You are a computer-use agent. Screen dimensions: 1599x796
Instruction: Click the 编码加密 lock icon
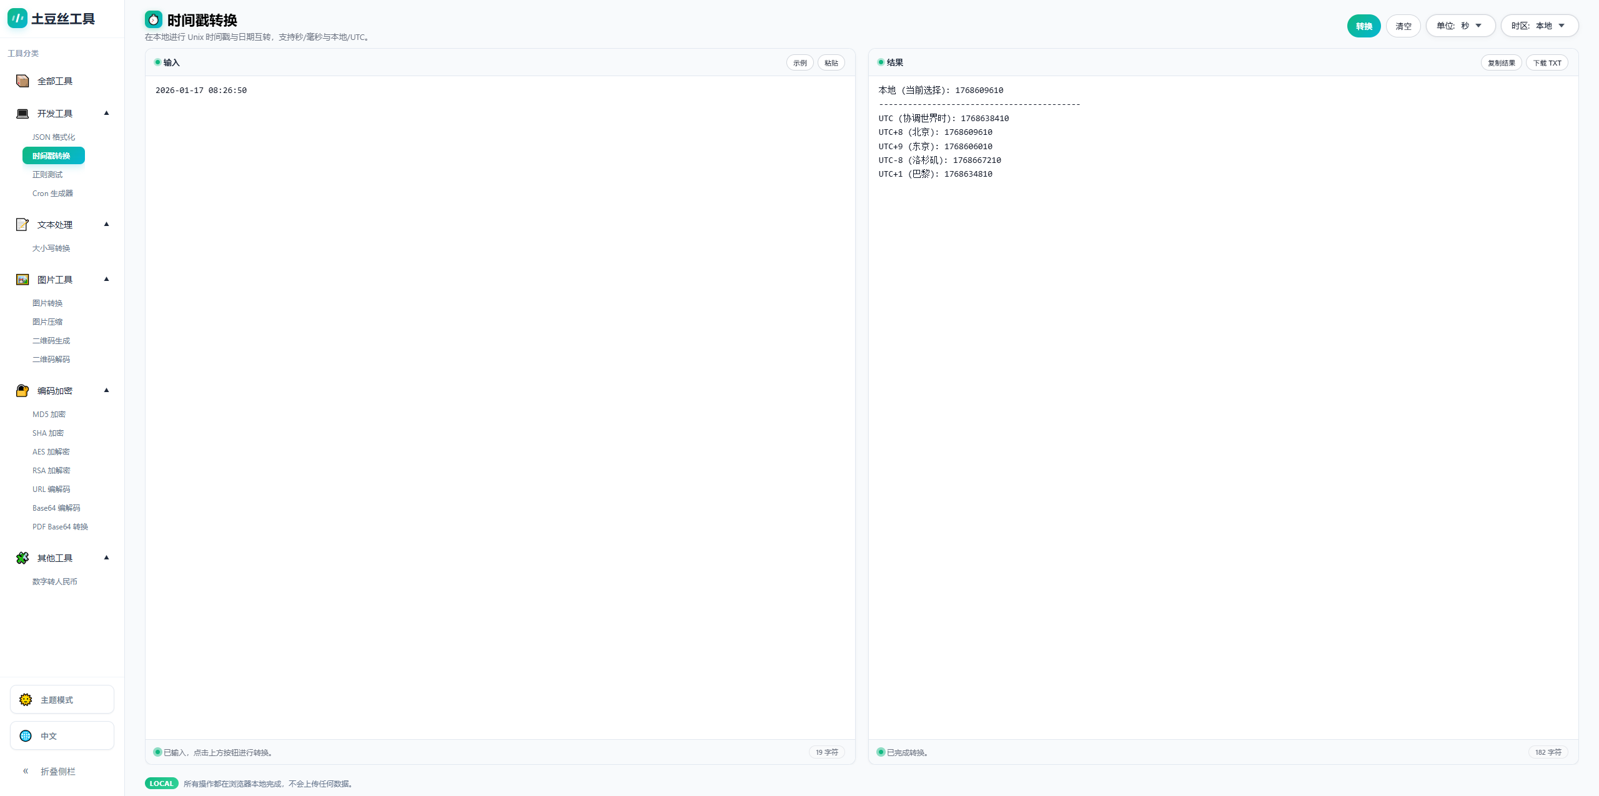pyautogui.click(x=22, y=391)
